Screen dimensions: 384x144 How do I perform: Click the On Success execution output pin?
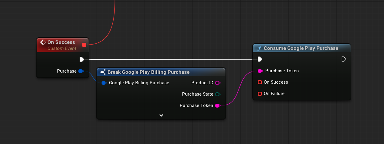point(82,59)
